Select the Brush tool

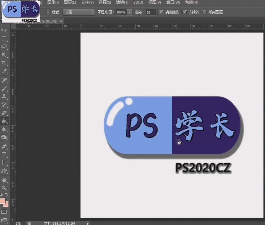pyautogui.click(x=4, y=89)
